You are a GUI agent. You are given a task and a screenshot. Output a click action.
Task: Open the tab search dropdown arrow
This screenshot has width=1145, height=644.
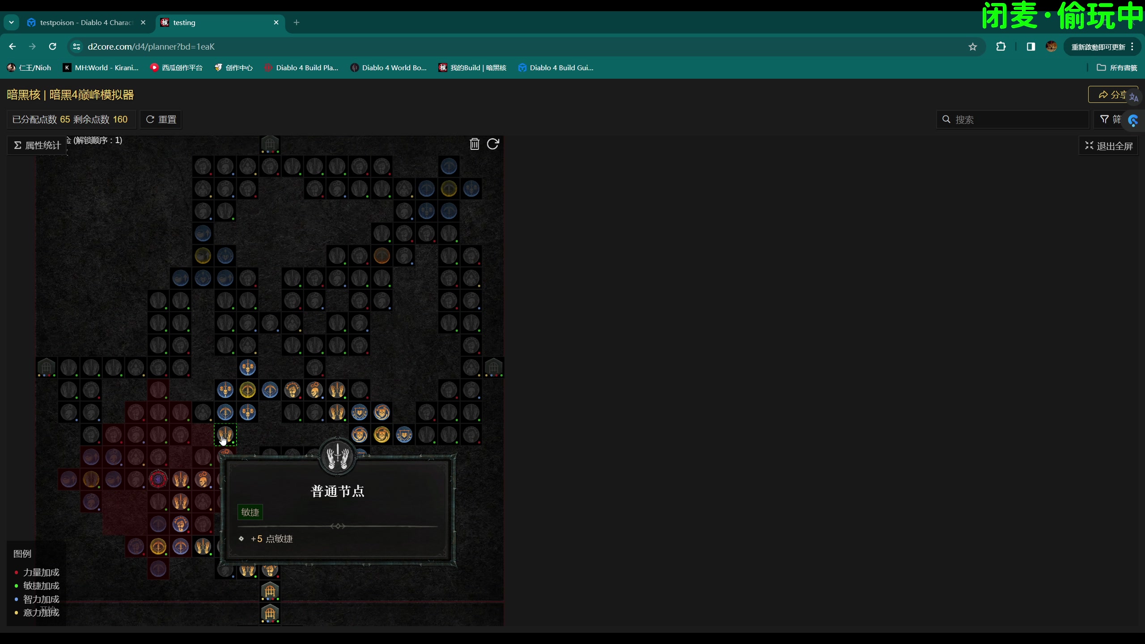coord(11,22)
